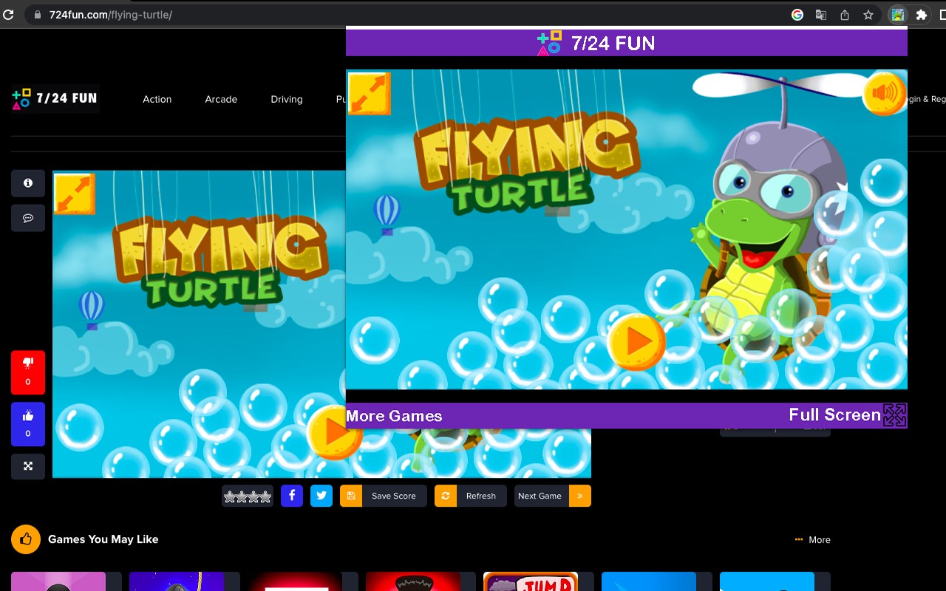The height and width of the screenshot is (591, 946).
Task: Click the 7/24 FUN site logo
Action: [x=55, y=98]
